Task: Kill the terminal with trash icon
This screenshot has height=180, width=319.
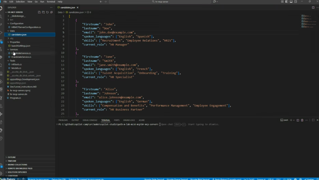Action: [x=302, y=120]
